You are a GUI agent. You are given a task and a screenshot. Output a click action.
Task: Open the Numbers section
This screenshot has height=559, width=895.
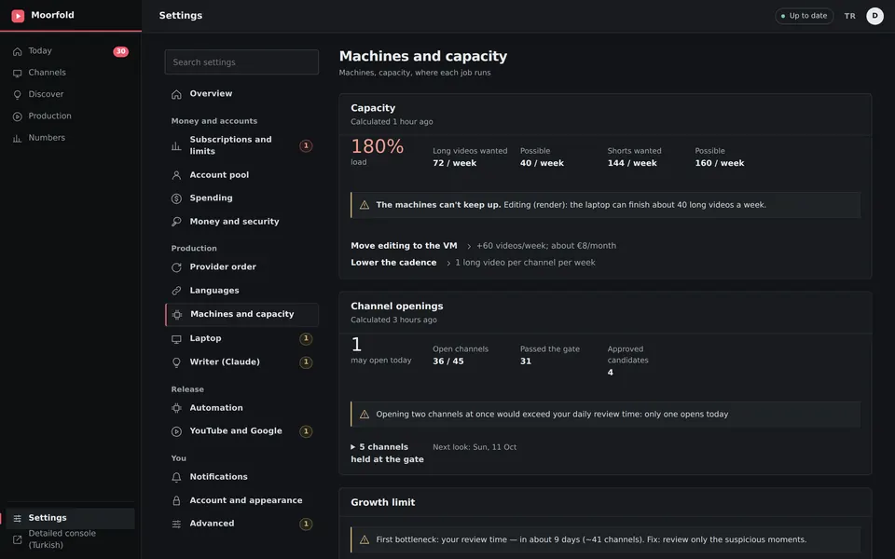click(70, 138)
